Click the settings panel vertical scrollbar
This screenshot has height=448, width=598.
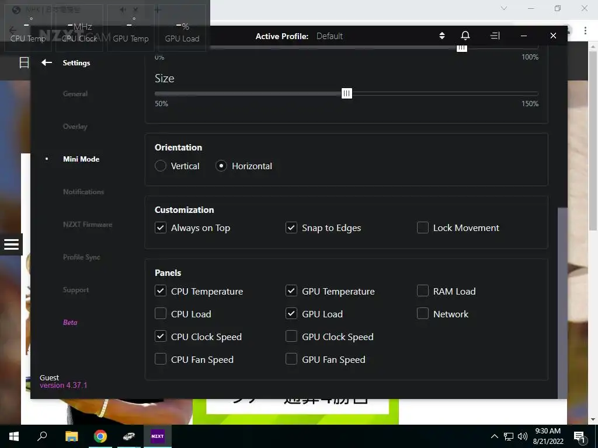pos(562,303)
